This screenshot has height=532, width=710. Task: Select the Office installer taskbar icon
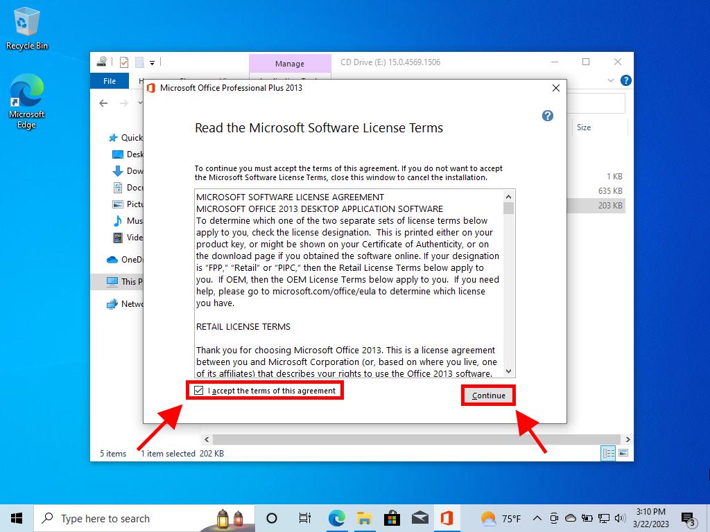point(447,518)
